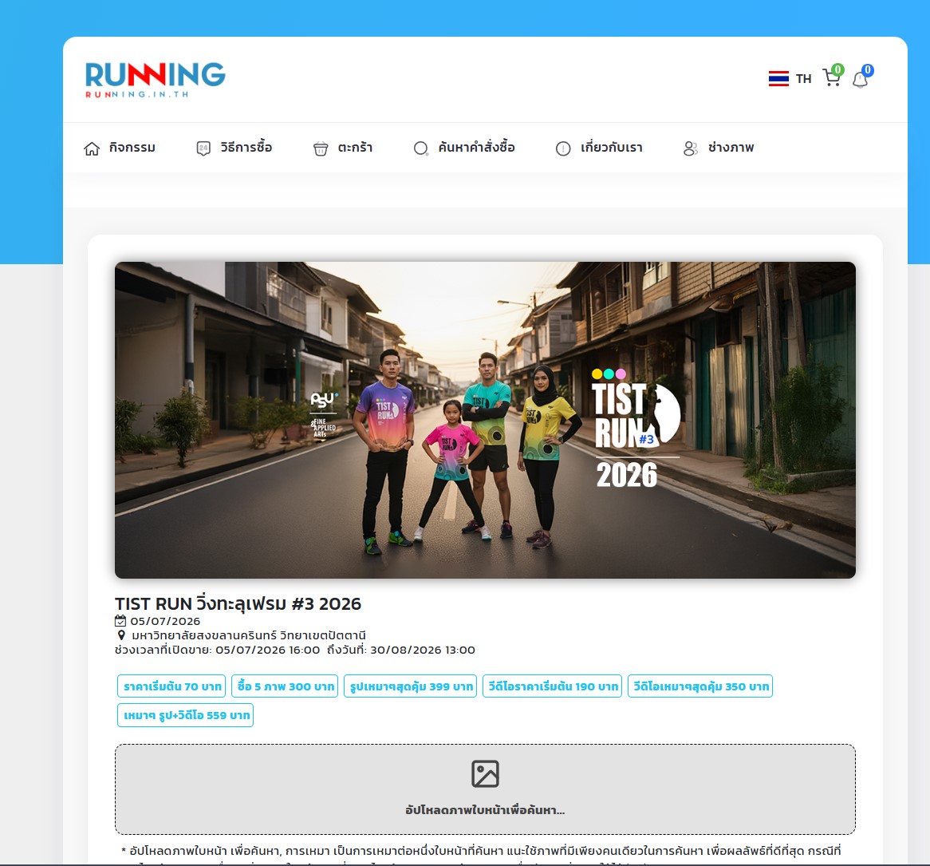Click the info icon beside เกี่ยวกับเรา

[563, 148]
